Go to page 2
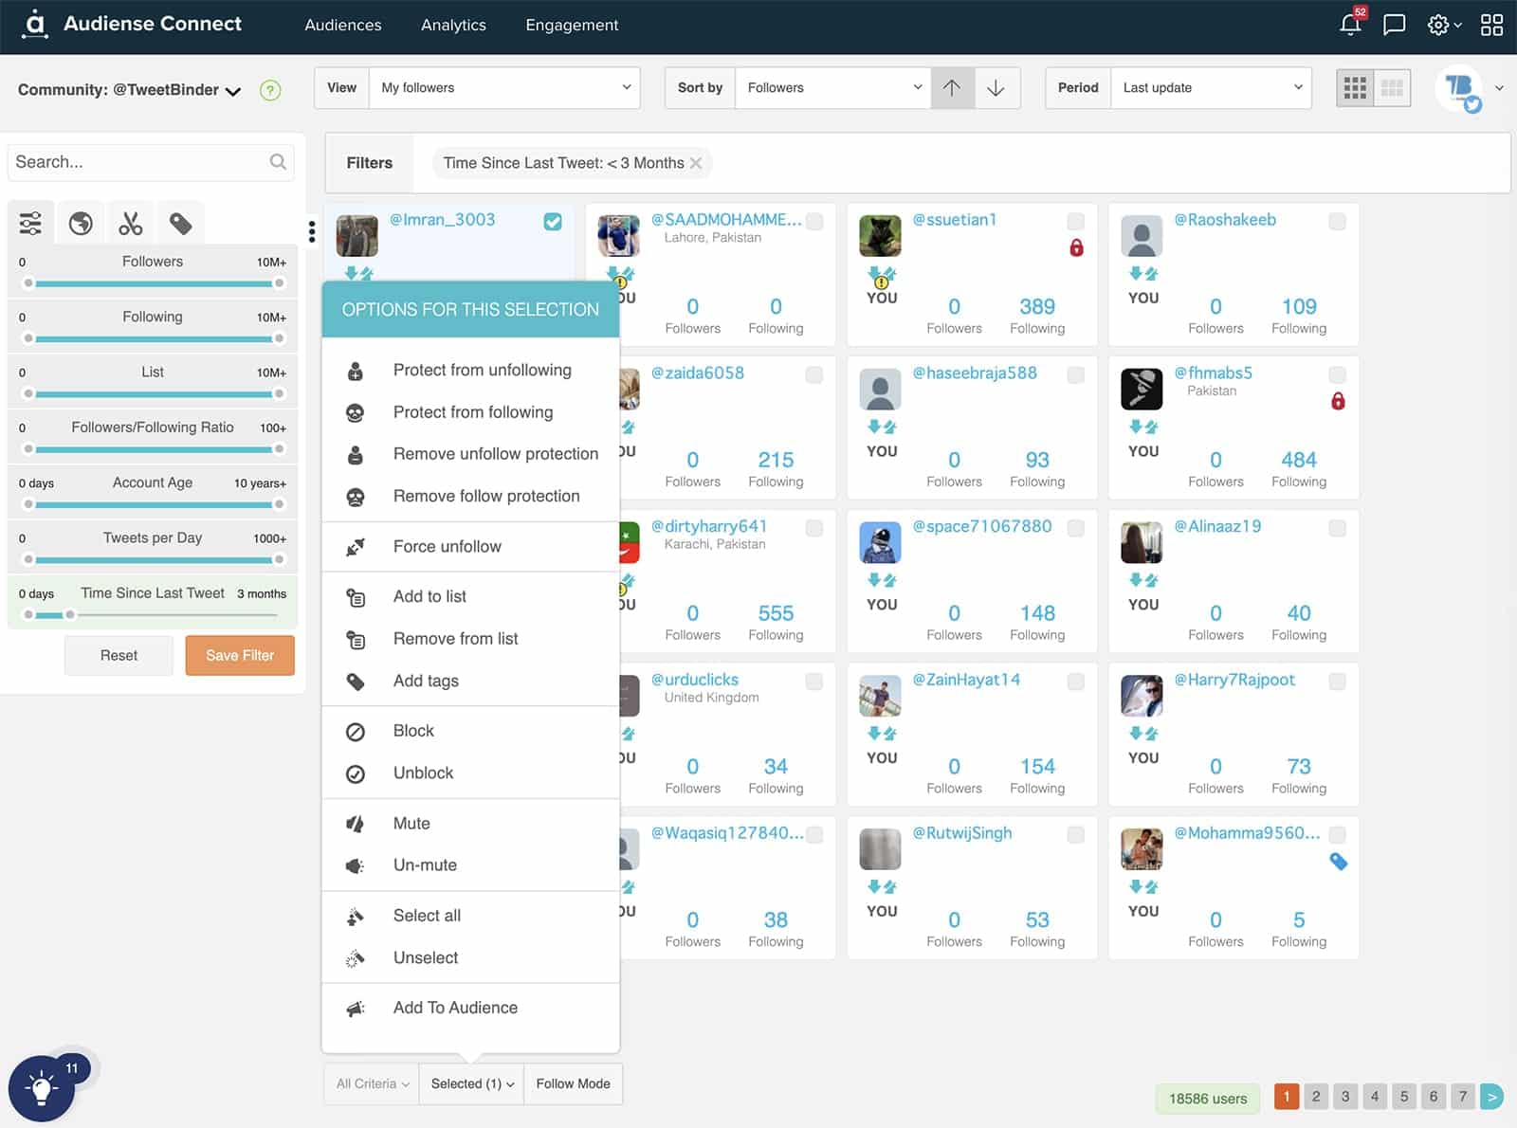The height and width of the screenshot is (1128, 1517). point(1316,1097)
